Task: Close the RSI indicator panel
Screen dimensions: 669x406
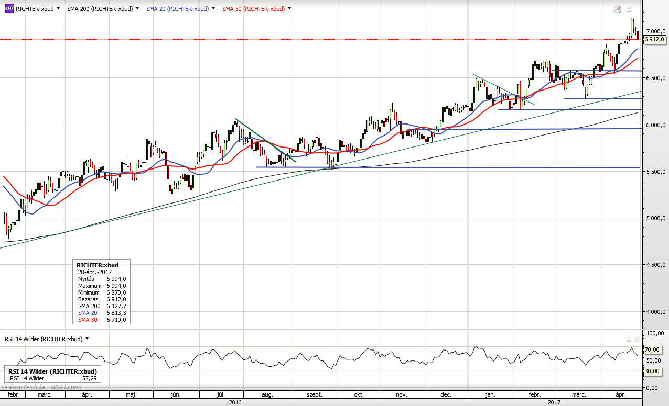Action: point(637,339)
